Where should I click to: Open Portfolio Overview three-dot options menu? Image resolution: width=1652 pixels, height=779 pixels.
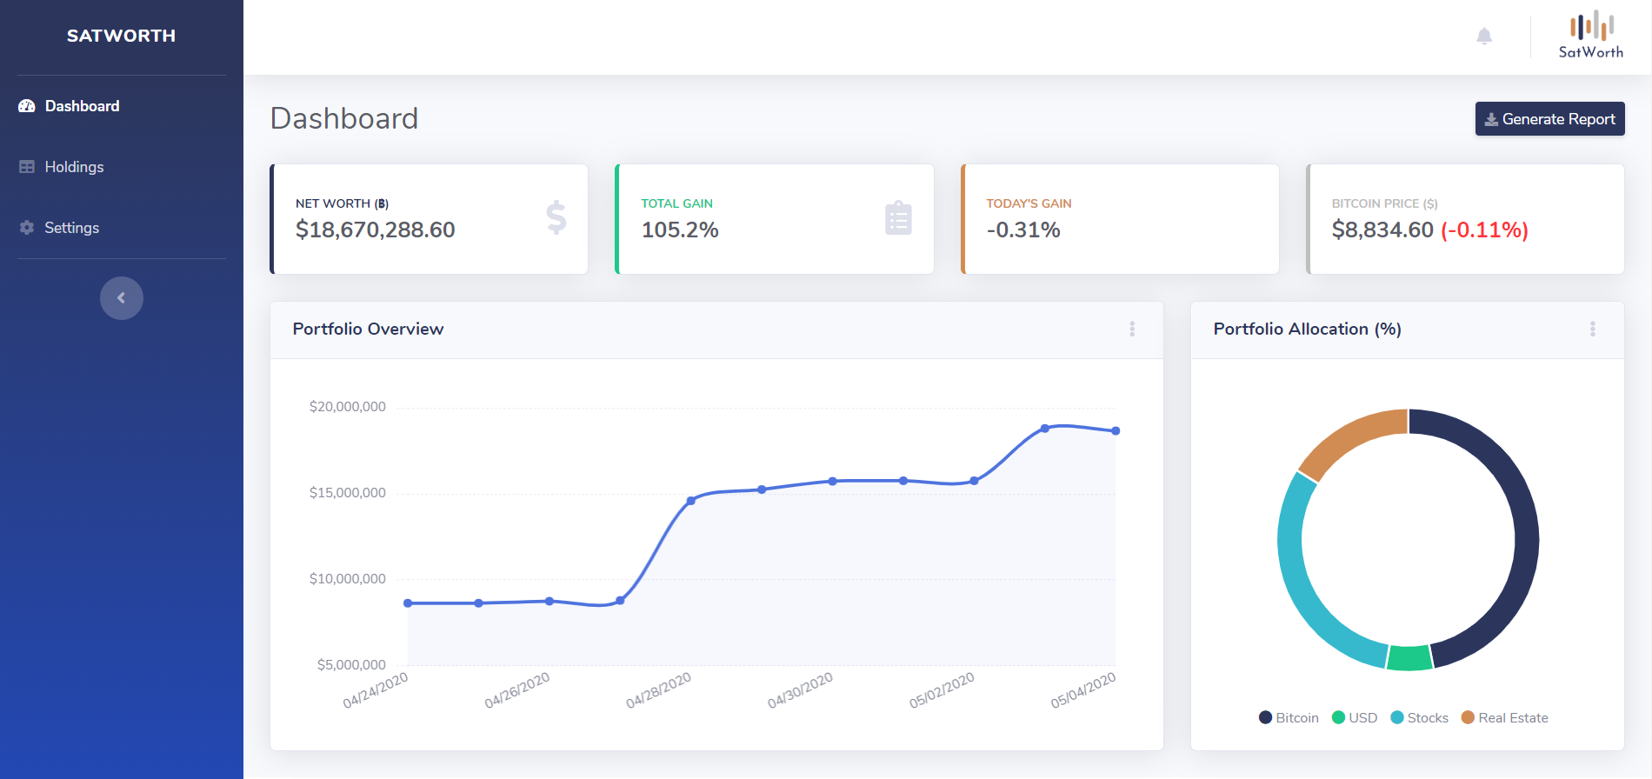click(1132, 329)
